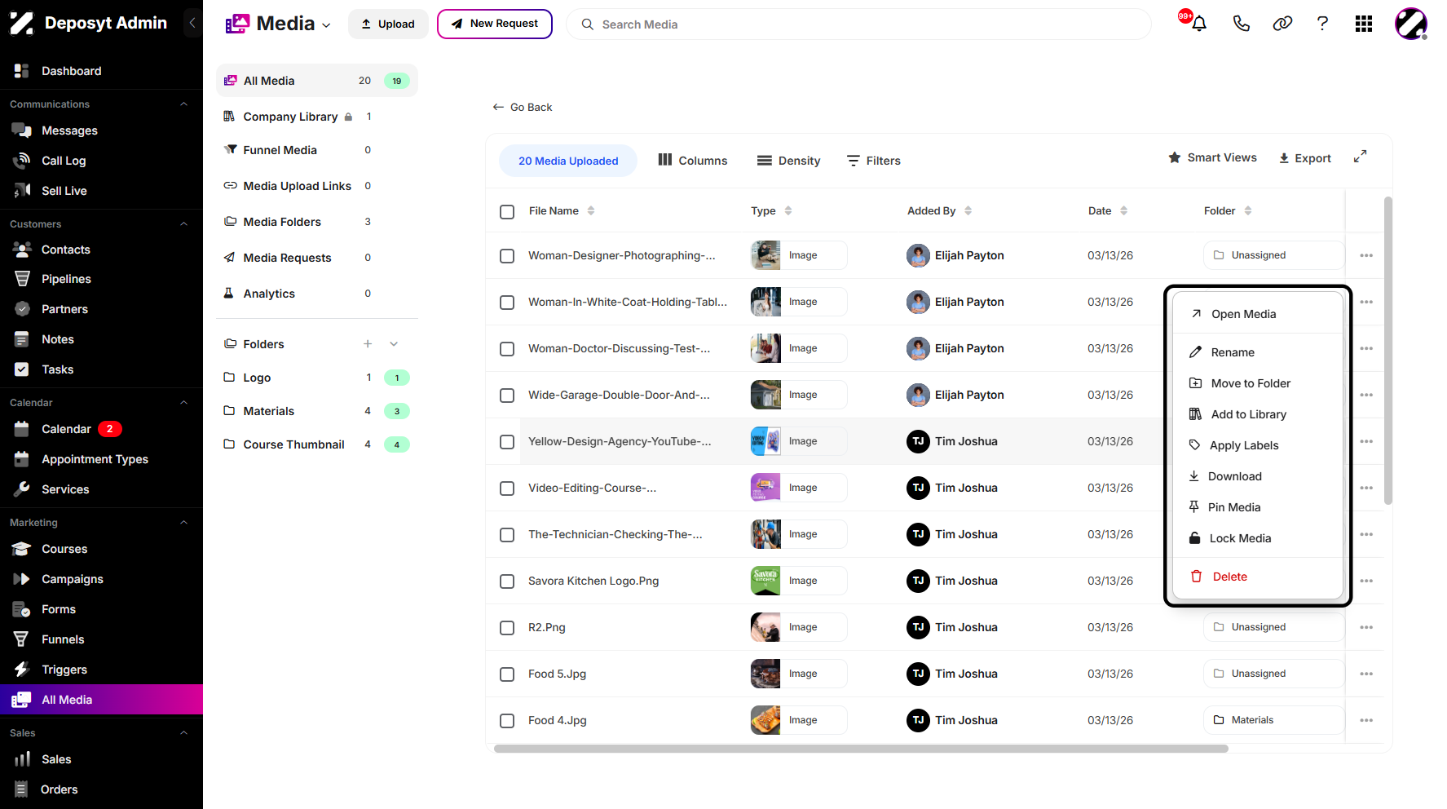Click the Upload button
The image size is (1447, 809).
(x=388, y=24)
